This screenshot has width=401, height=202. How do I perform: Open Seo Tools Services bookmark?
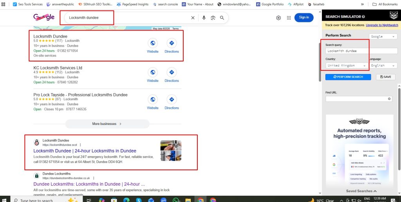[x=28, y=4]
